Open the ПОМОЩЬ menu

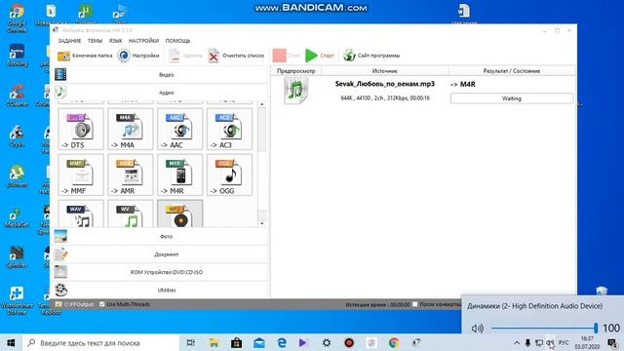pos(177,41)
